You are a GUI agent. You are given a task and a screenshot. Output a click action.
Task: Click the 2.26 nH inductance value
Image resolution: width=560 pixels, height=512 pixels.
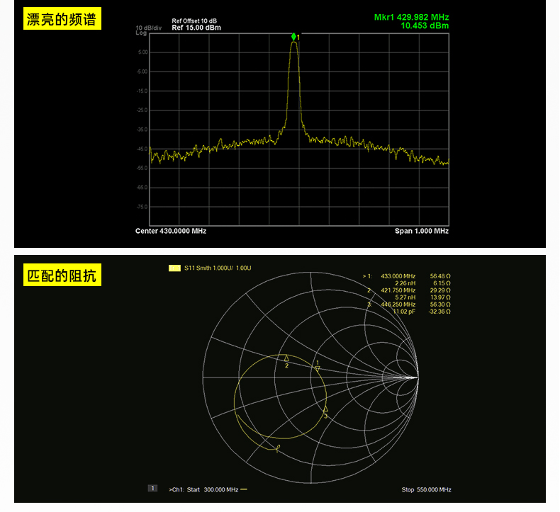405,283
